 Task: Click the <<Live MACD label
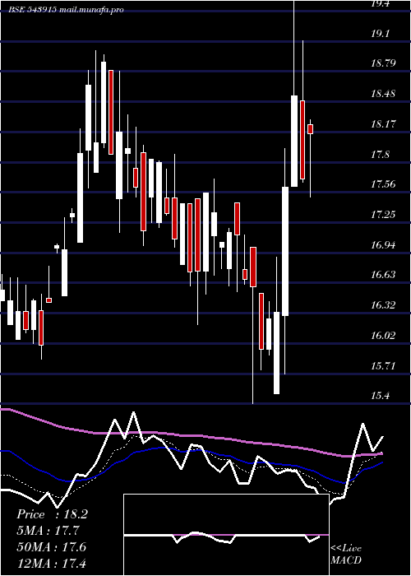click(346, 555)
